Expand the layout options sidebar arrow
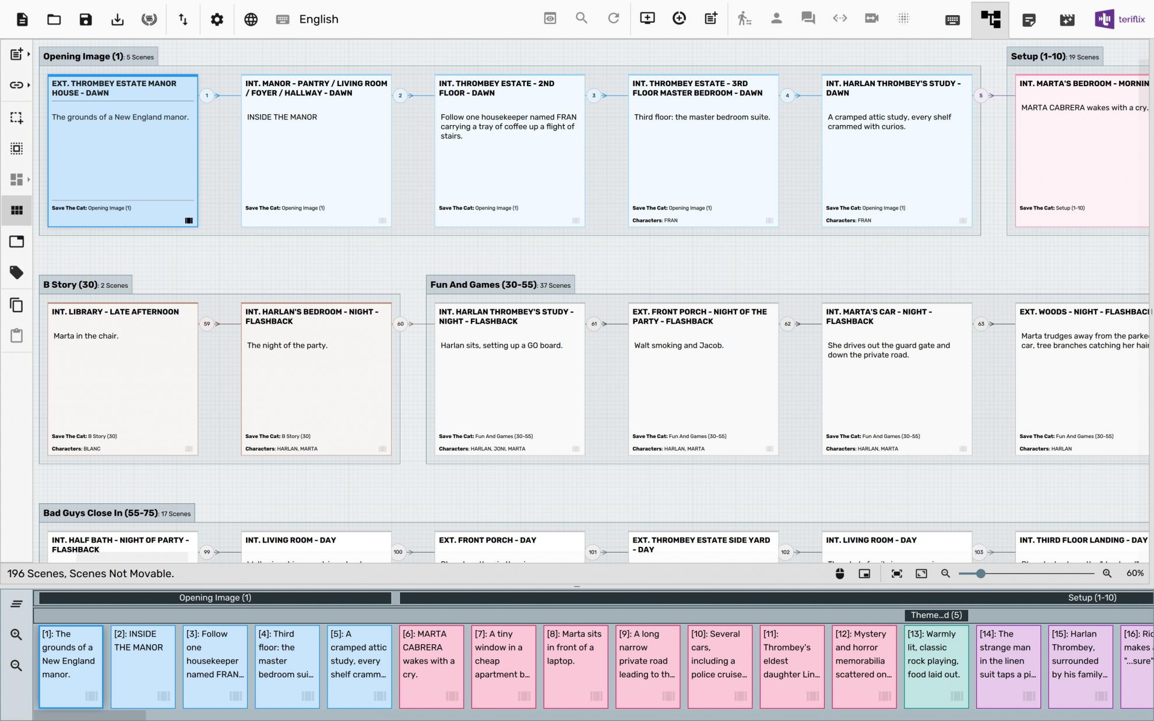The height and width of the screenshot is (721, 1154). pyautogui.click(x=29, y=179)
